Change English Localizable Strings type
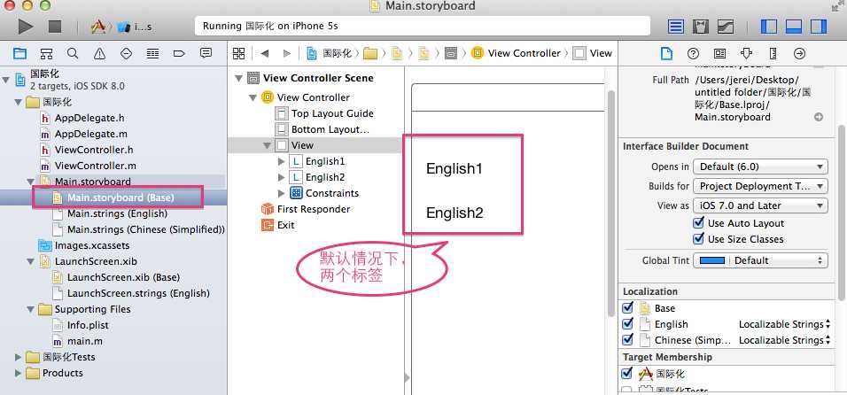Viewport: 847px width, 395px height. (x=784, y=324)
